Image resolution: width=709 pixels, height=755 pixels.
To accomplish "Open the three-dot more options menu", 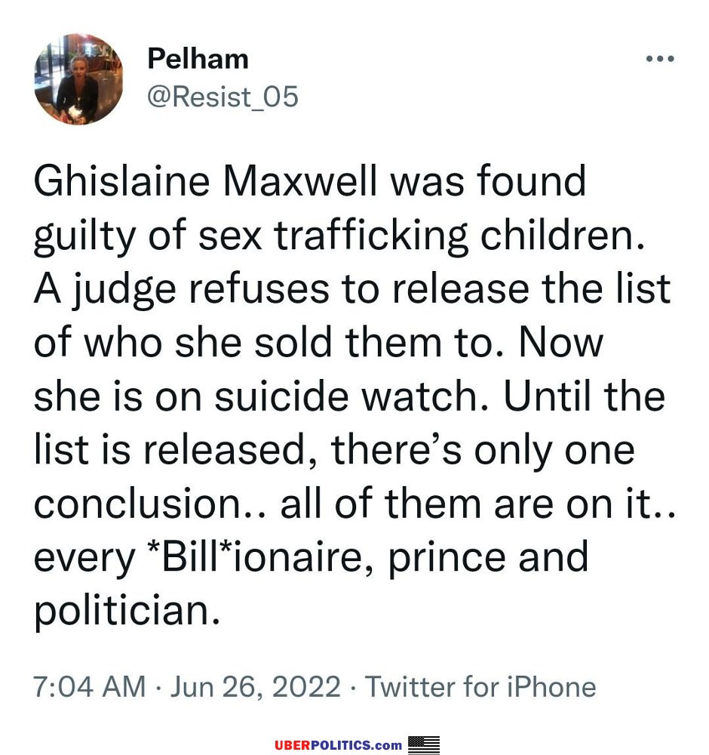I will click(659, 59).
